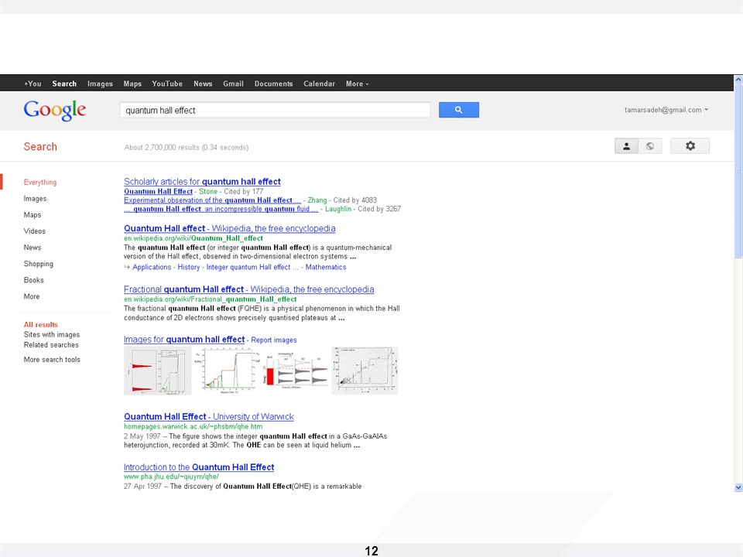Open Experimental observation article by Zhang
The height and width of the screenshot is (557, 743).
pos(212,200)
